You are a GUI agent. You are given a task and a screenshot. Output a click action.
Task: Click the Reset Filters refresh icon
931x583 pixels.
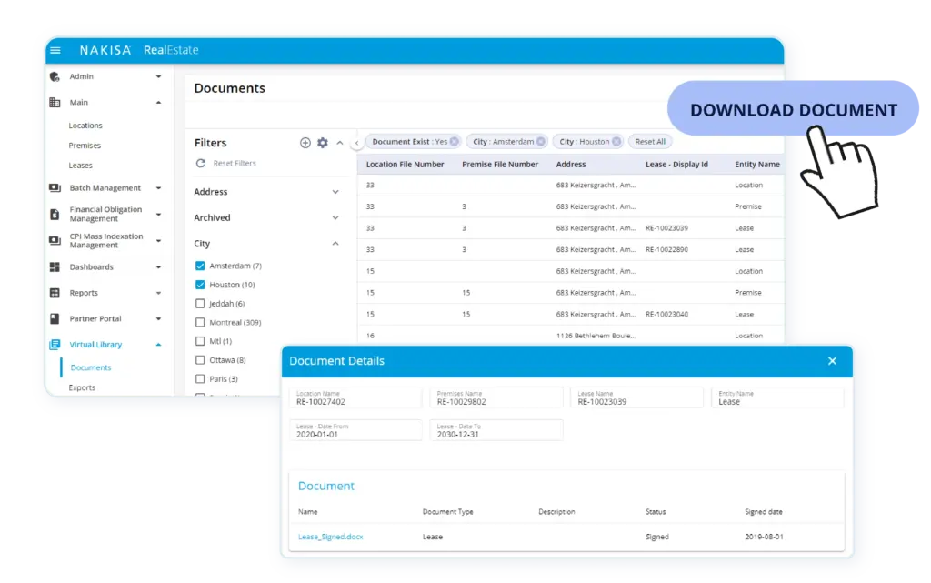click(201, 164)
